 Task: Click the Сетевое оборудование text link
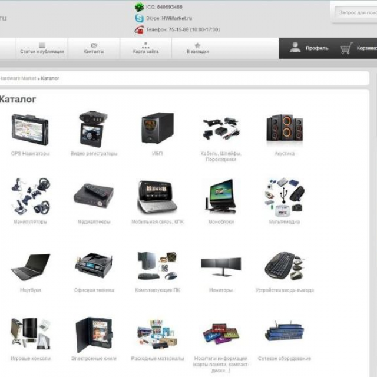click(x=285, y=358)
